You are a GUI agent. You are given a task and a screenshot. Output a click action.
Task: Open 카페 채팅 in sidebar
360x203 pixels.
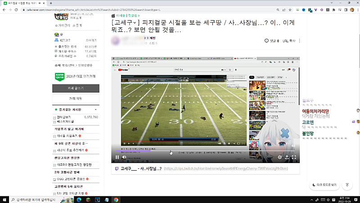(x=75, y=98)
